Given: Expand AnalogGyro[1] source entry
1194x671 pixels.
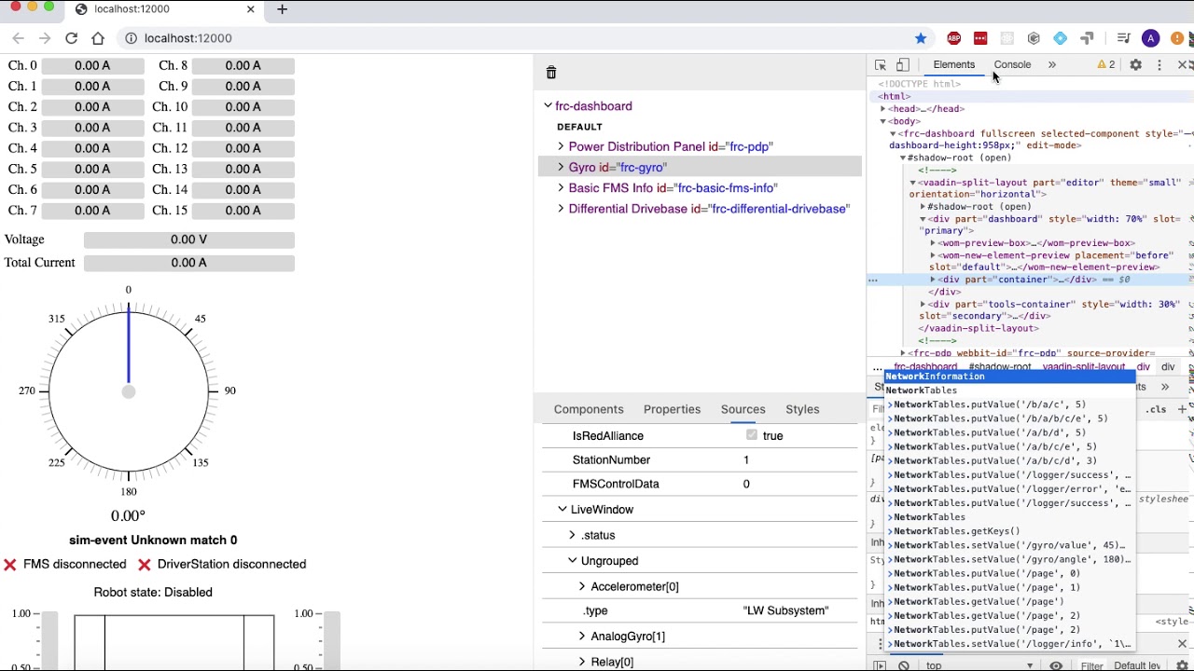Looking at the screenshot, I should (582, 637).
